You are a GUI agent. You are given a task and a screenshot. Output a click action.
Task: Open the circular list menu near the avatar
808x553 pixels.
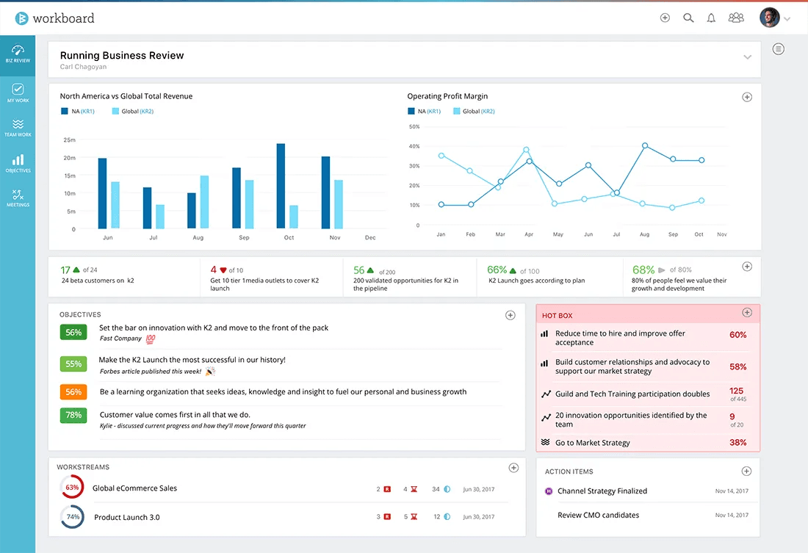coord(778,48)
